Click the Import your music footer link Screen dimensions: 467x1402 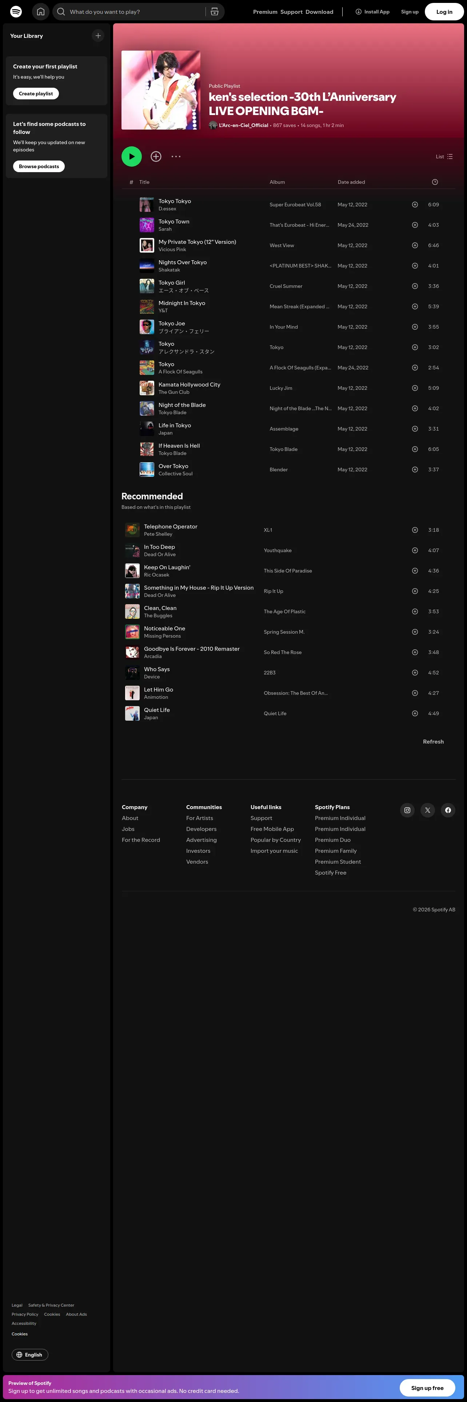tap(274, 851)
